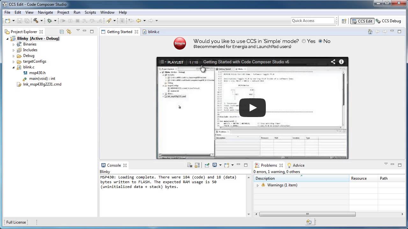Select main(void) : int in tree
Image resolution: width=408 pixels, height=229 pixels.
(39, 79)
